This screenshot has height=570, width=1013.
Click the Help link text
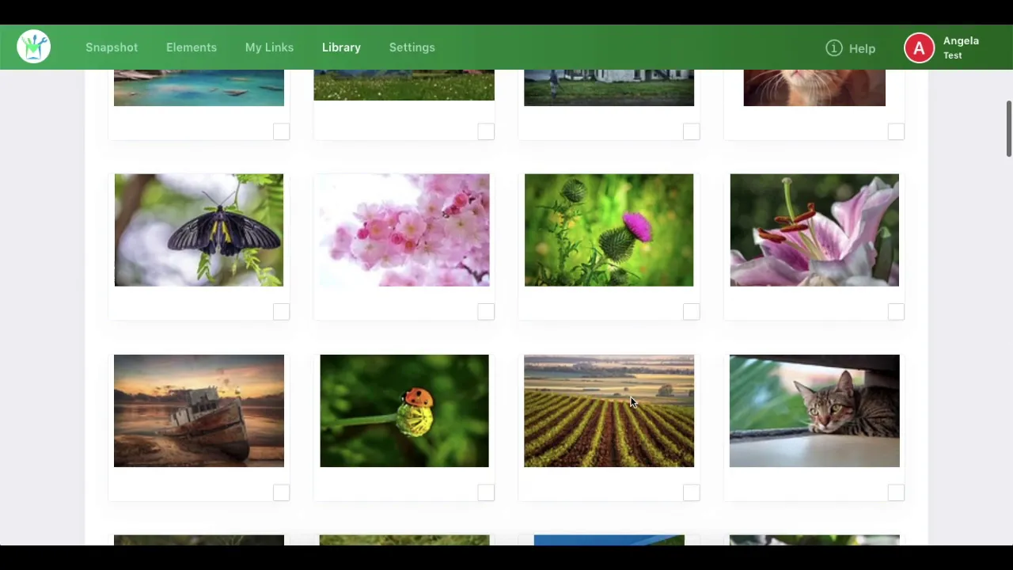tap(862, 48)
